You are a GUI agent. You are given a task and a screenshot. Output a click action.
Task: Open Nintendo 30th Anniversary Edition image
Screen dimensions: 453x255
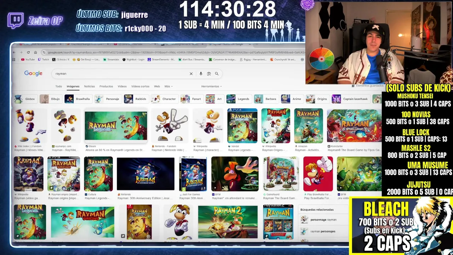pyautogui.click(x=145, y=174)
